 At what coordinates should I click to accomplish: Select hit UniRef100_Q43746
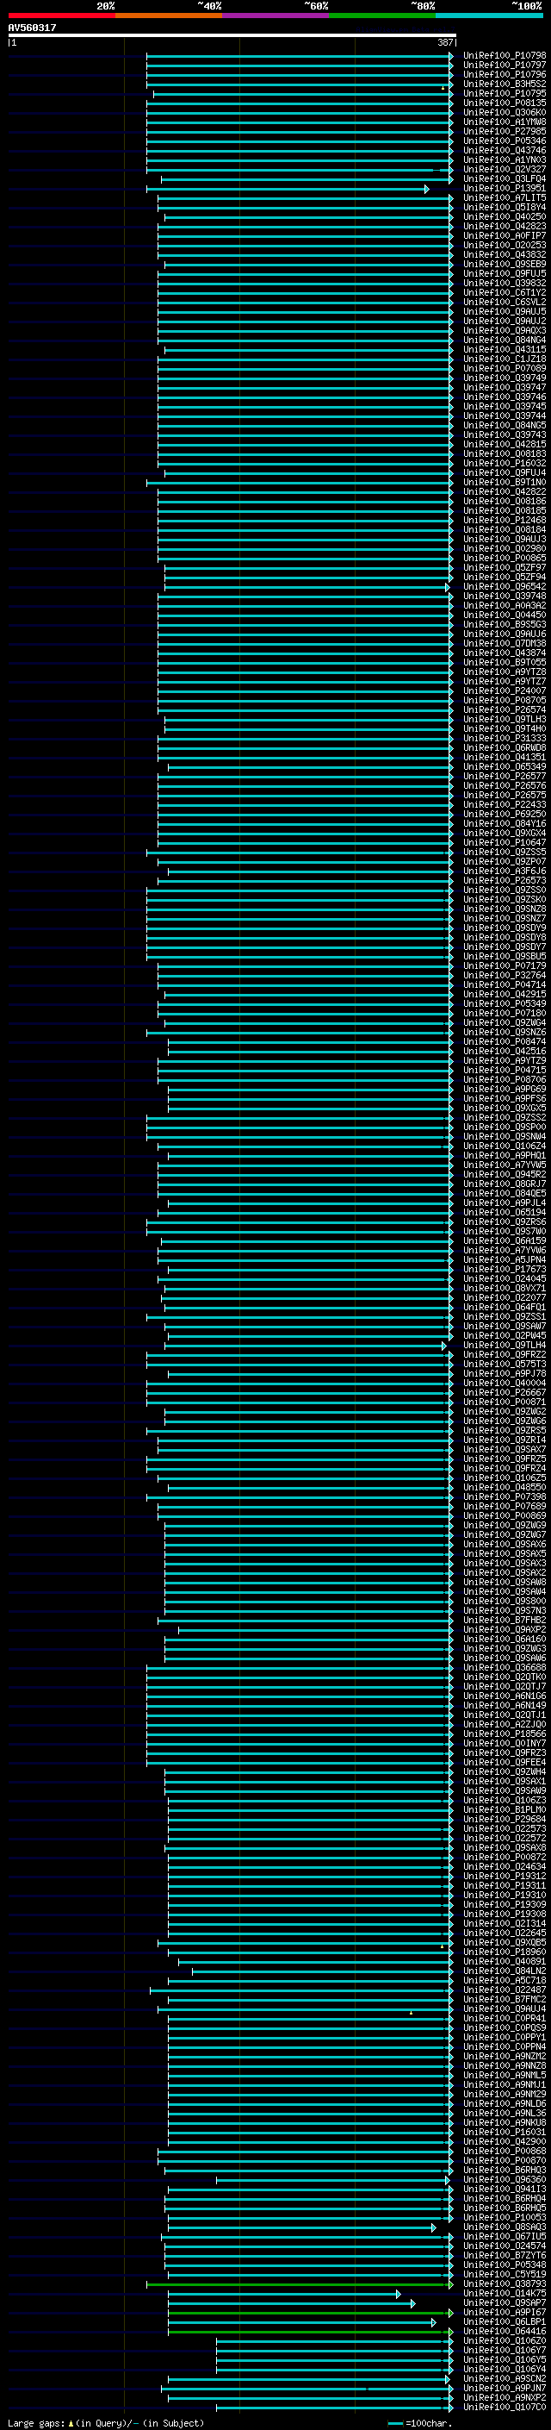[x=505, y=150]
